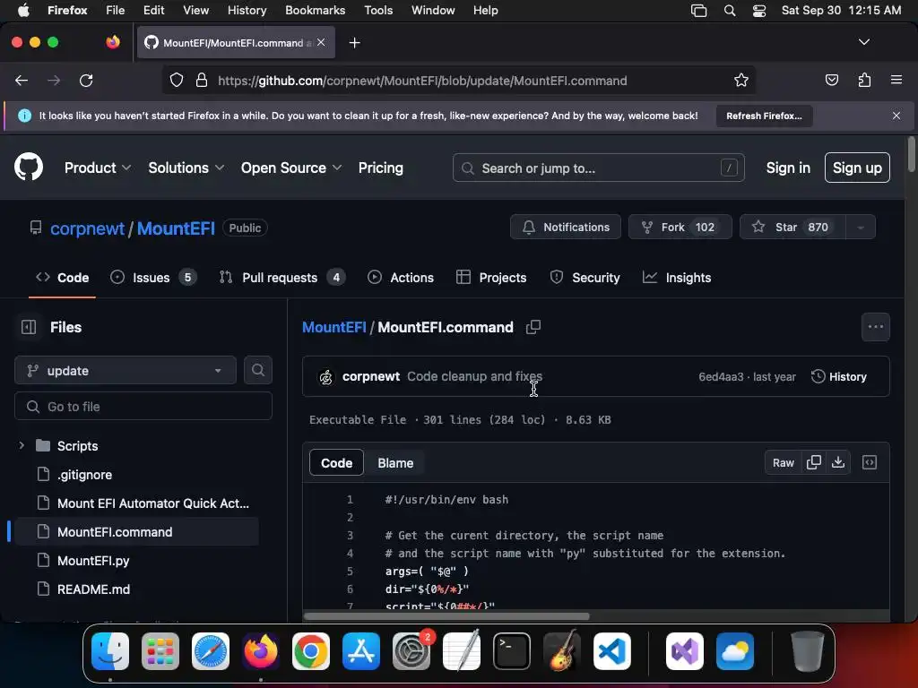Open the symbols panel icon

point(870,462)
